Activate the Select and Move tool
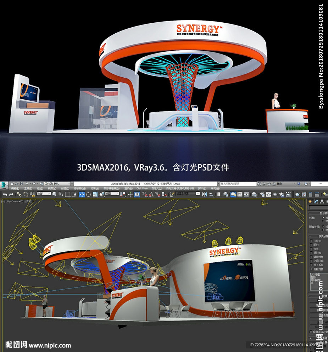Viewport: 328px width, 352px height. (x=82, y=194)
